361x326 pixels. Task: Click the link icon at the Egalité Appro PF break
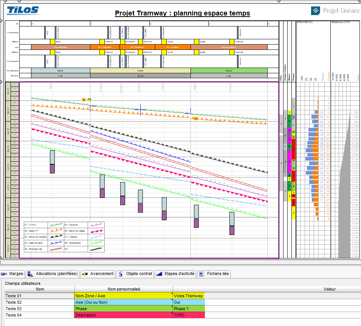pyautogui.click(x=195, y=118)
